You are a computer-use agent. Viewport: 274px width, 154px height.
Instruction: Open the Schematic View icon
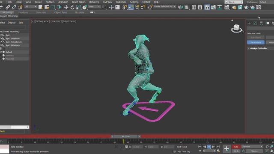[220, 7]
